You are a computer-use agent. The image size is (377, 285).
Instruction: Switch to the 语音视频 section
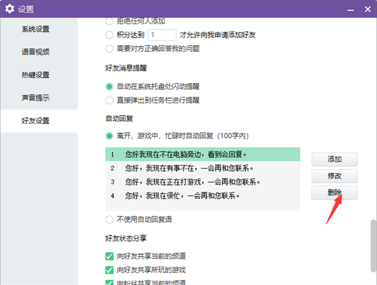(35, 52)
